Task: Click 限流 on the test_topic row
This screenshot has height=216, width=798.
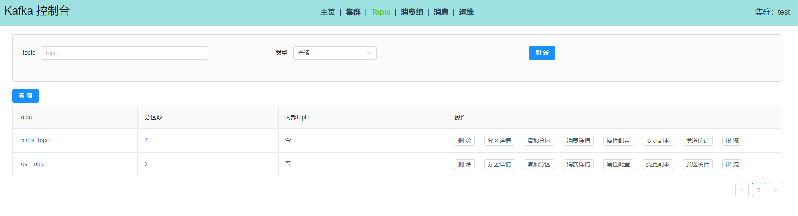Action: [732, 164]
